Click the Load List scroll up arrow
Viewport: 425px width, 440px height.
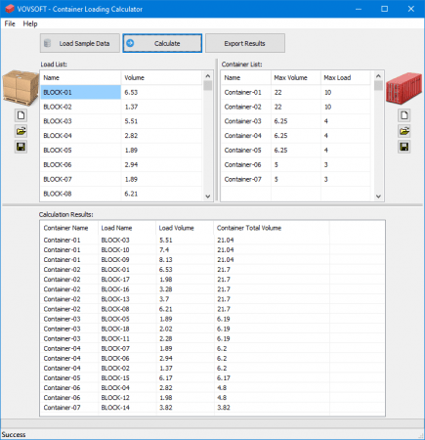[208, 76]
